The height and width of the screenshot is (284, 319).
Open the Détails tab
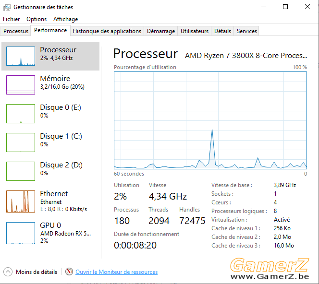[222, 31]
